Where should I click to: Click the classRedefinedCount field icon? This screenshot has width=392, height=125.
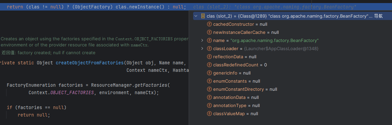click(209, 65)
